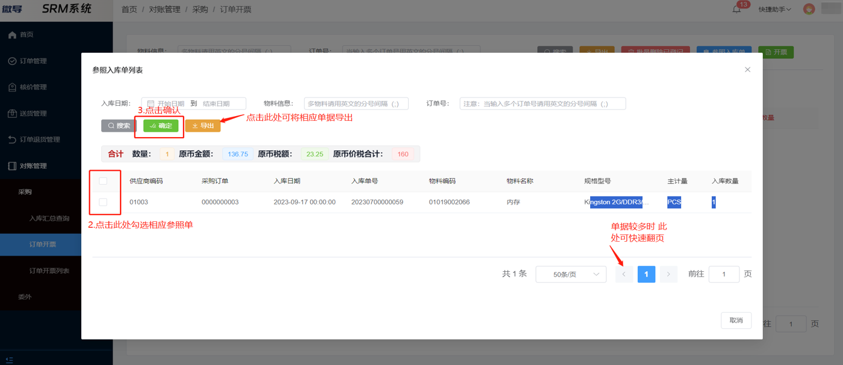Open 入库汇总查询 in the sidebar

tap(49, 218)
